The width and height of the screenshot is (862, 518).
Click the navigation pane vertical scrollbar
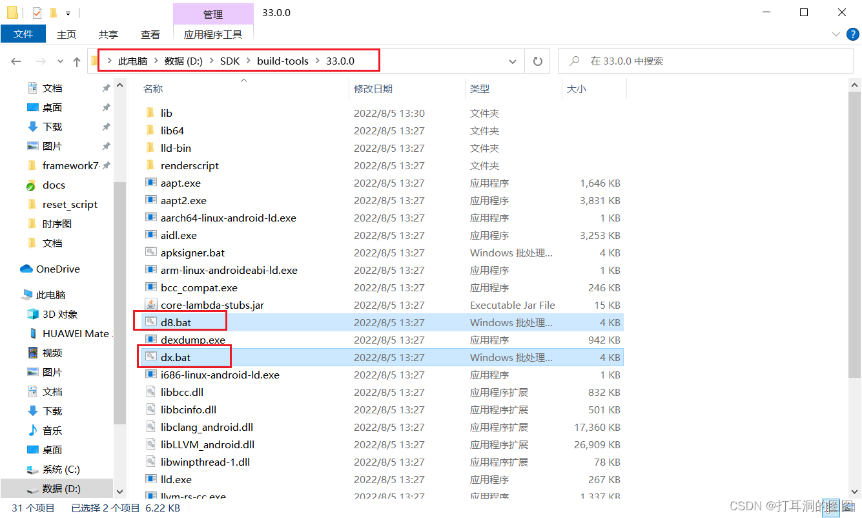(119, 304)
